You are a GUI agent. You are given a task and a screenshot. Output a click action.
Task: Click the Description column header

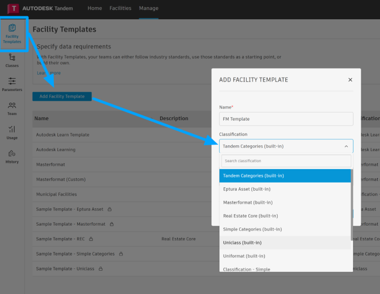click(174, 118)
